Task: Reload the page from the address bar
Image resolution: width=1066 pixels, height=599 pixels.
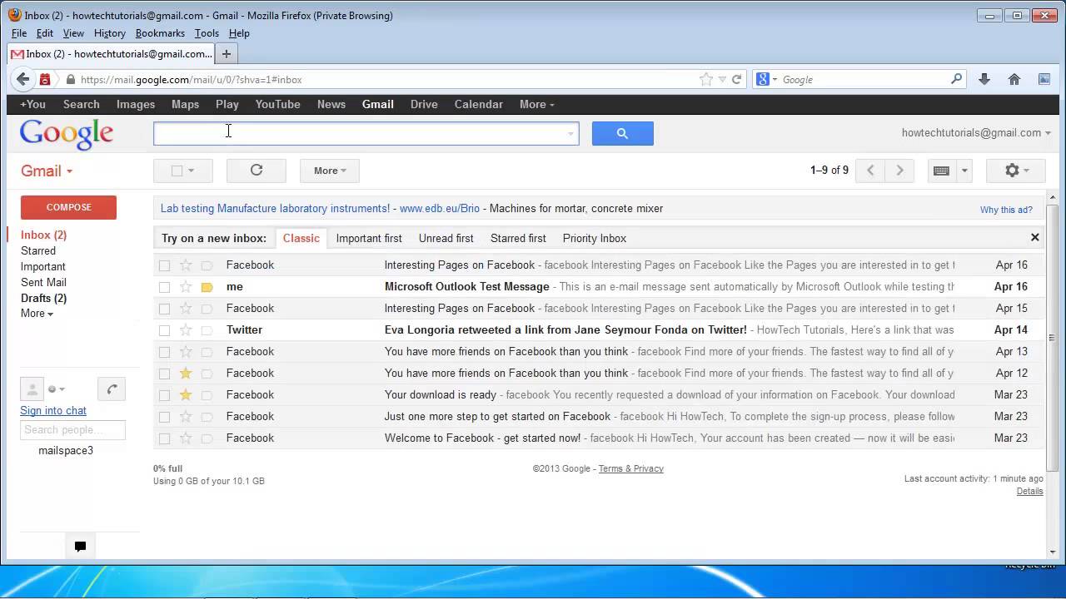Action: (736, 80)
